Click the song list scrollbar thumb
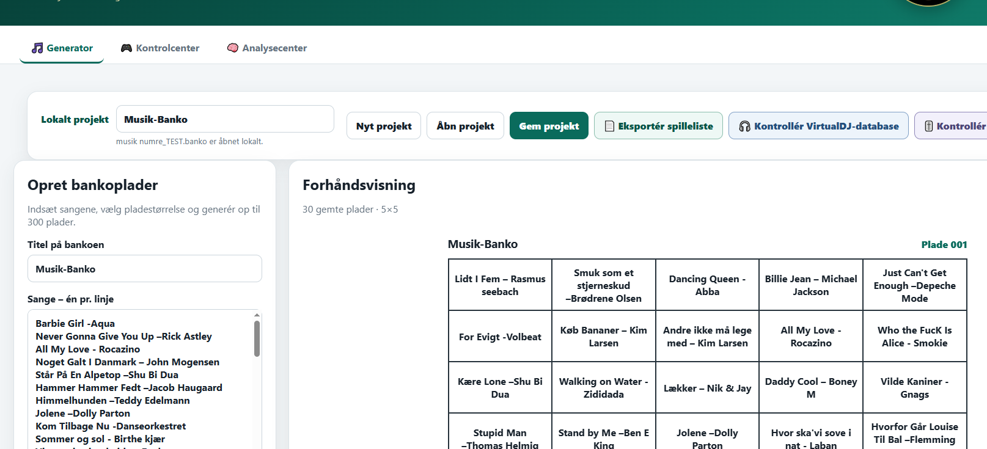The width and height of the screenshot is (987, 449). point(257,338)
